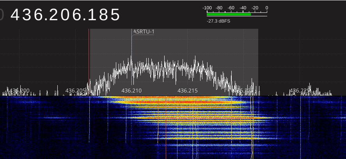
Task: Click the 436.220 frequency axis label
Action: (243, 91)
